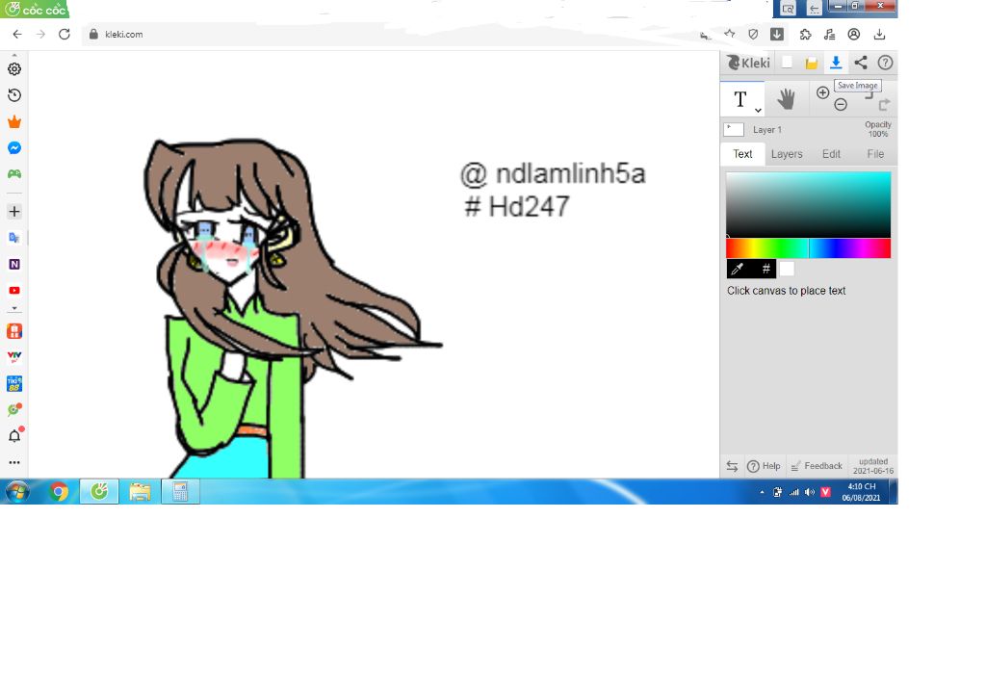
Task: Reload the kleki.com page
Action: tap(65, 34)
